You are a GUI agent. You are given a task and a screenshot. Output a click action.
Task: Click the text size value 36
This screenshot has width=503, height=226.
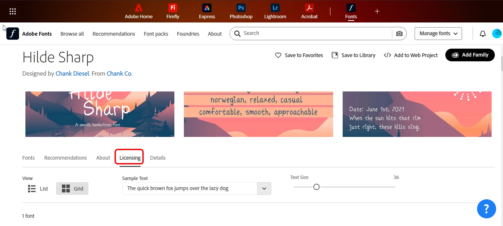(x=396, y=177)
